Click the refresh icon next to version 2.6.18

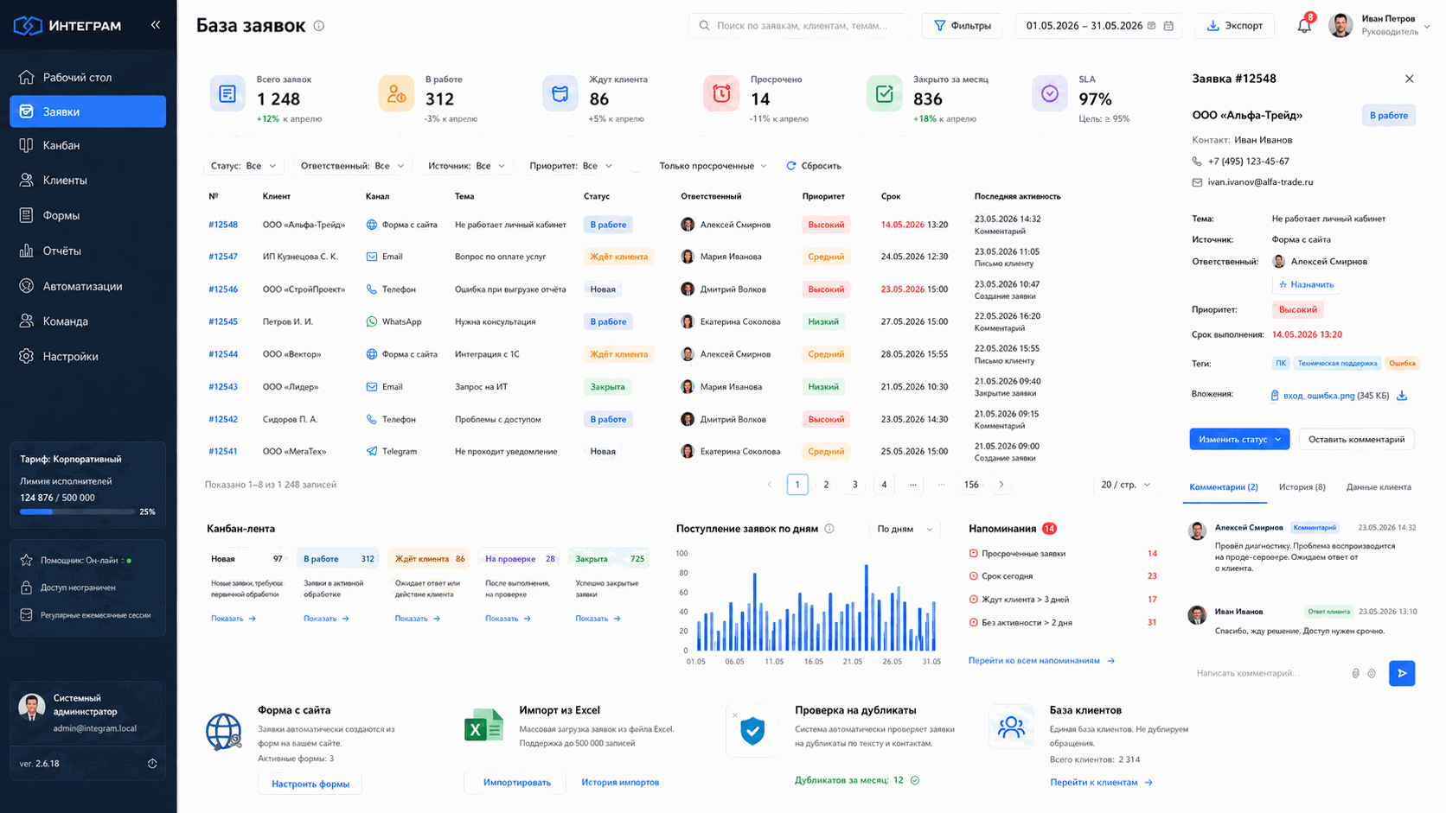[x=152, y=764]
